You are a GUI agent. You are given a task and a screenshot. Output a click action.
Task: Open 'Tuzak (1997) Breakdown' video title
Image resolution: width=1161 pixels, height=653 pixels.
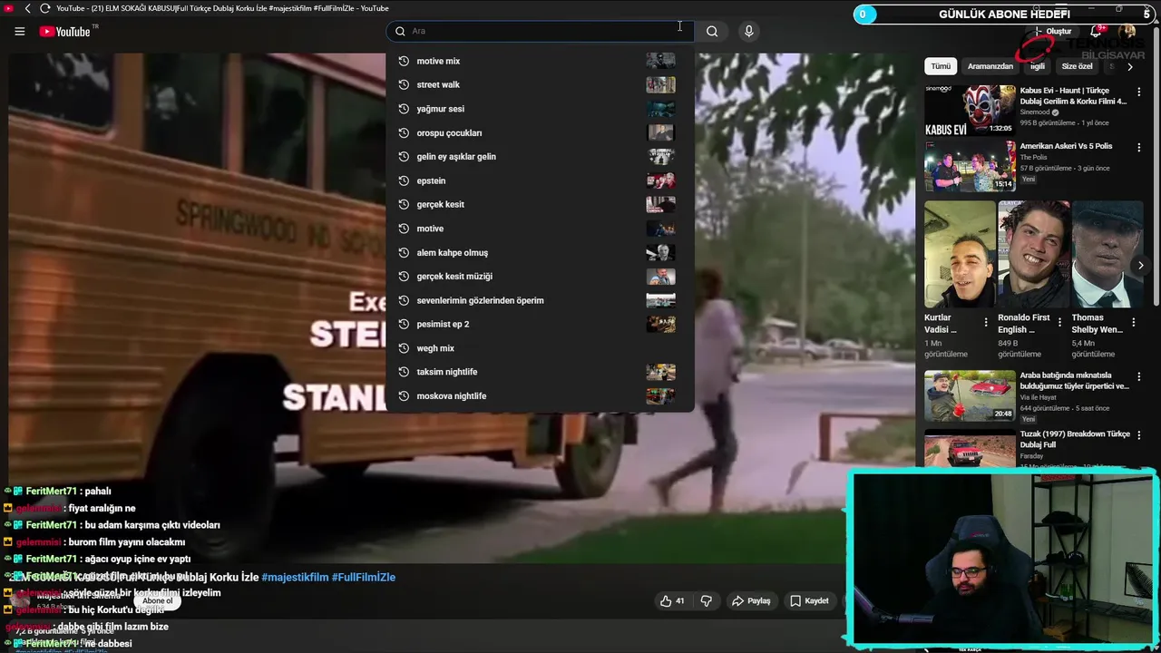click(x=1075, y=439)
